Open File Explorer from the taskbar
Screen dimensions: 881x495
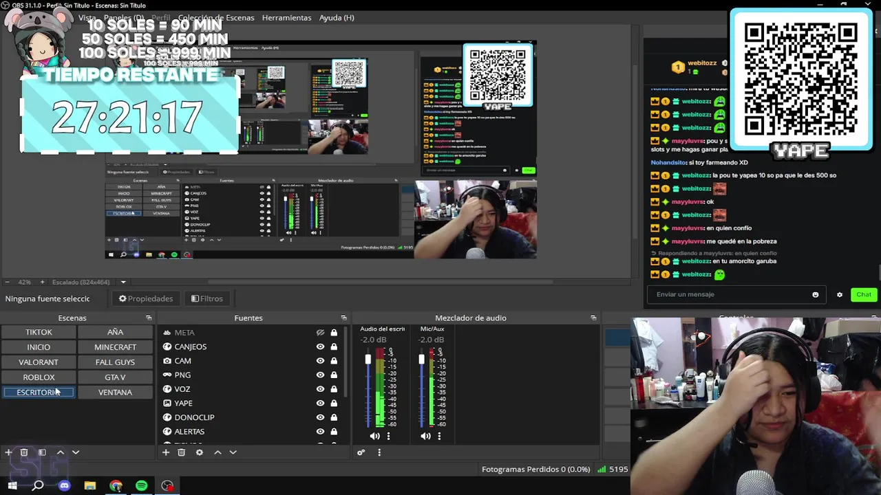pyautogui.click(x=89, y=486)
